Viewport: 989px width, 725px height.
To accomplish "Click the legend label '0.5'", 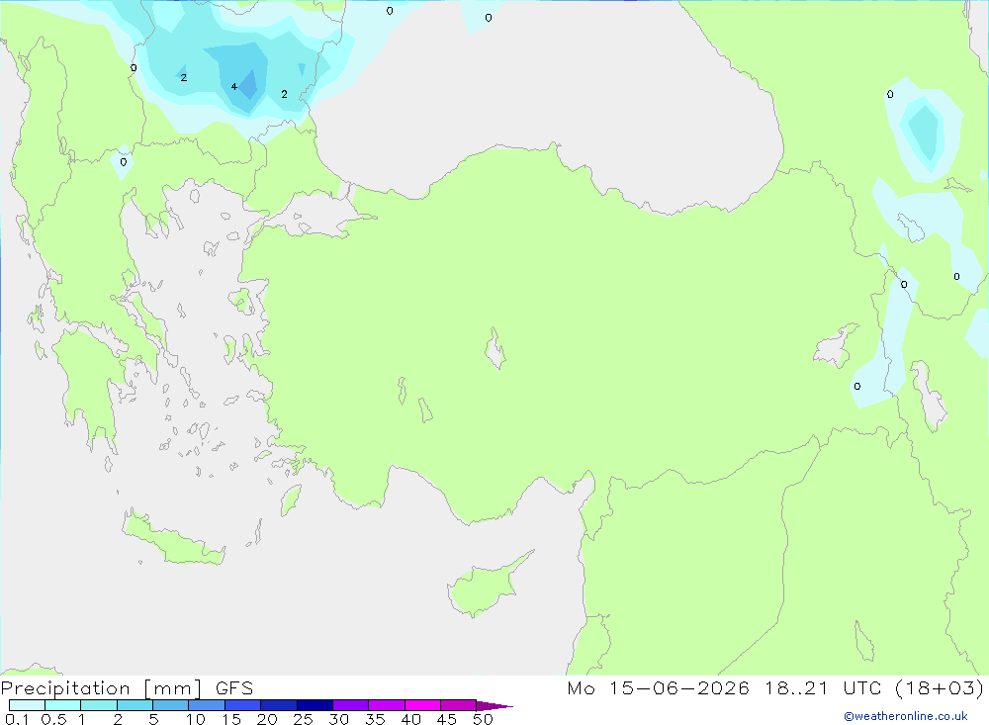I will pos(54,719).
